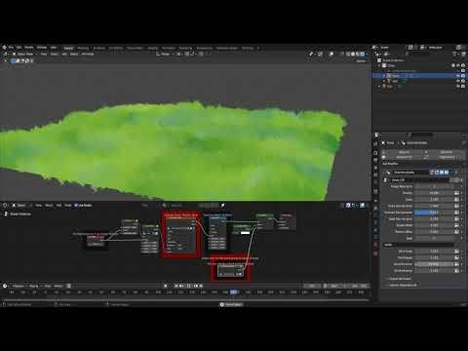Toggle modifier show in viewport icon

[442, 173]
